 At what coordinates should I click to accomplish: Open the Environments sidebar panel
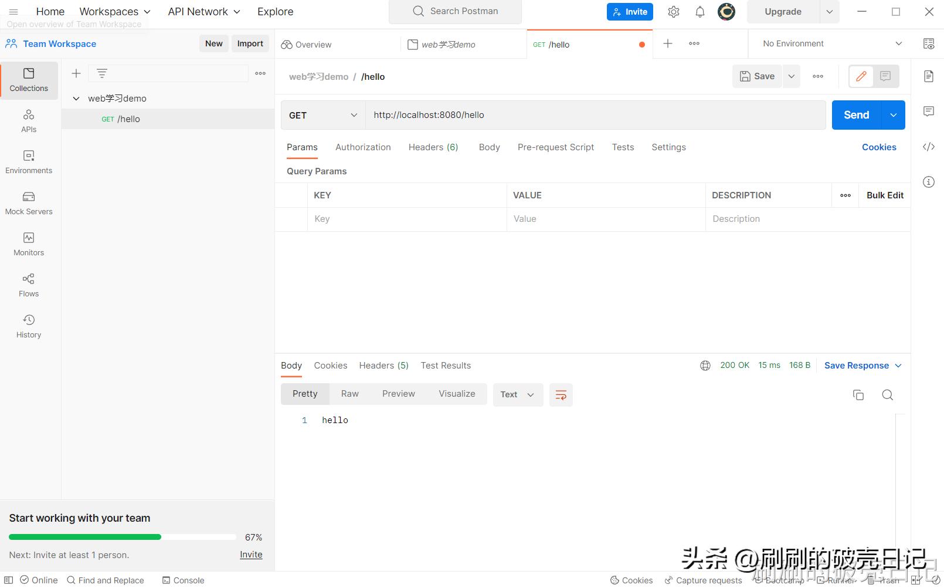28,162
